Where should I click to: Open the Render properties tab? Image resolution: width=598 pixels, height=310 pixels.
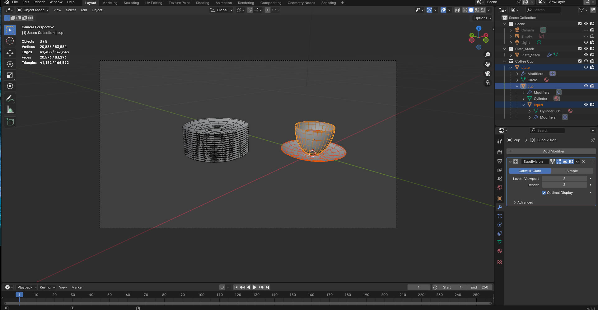500,153
